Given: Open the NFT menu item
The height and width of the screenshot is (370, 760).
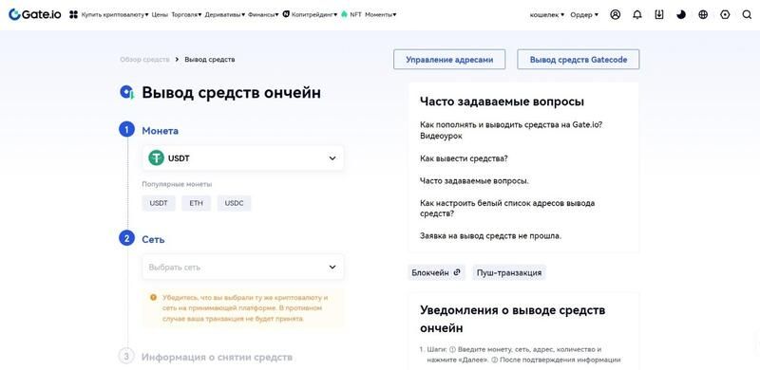Looking at the screenshot, I should (x=355, y=14).
